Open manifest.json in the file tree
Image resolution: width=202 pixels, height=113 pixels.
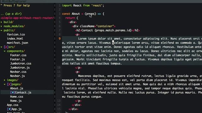17,43
